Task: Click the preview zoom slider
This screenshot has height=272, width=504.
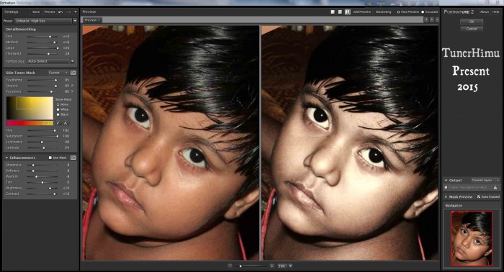Action: coord(251,266)
